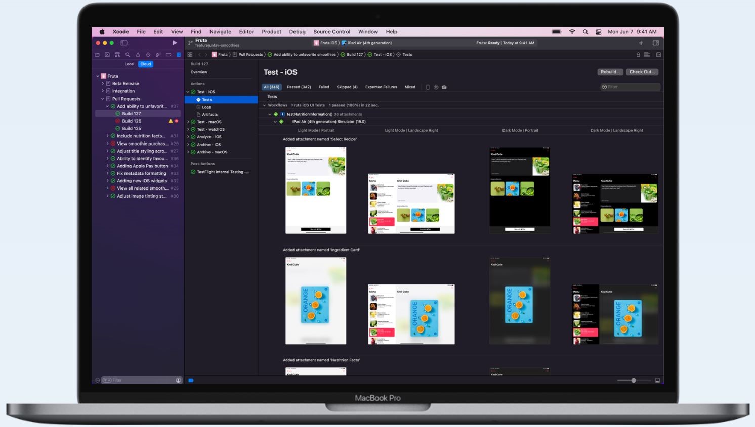The image size is (755, 427).
Task: Open the Build 127 Overview
Action: click(199, 72)
